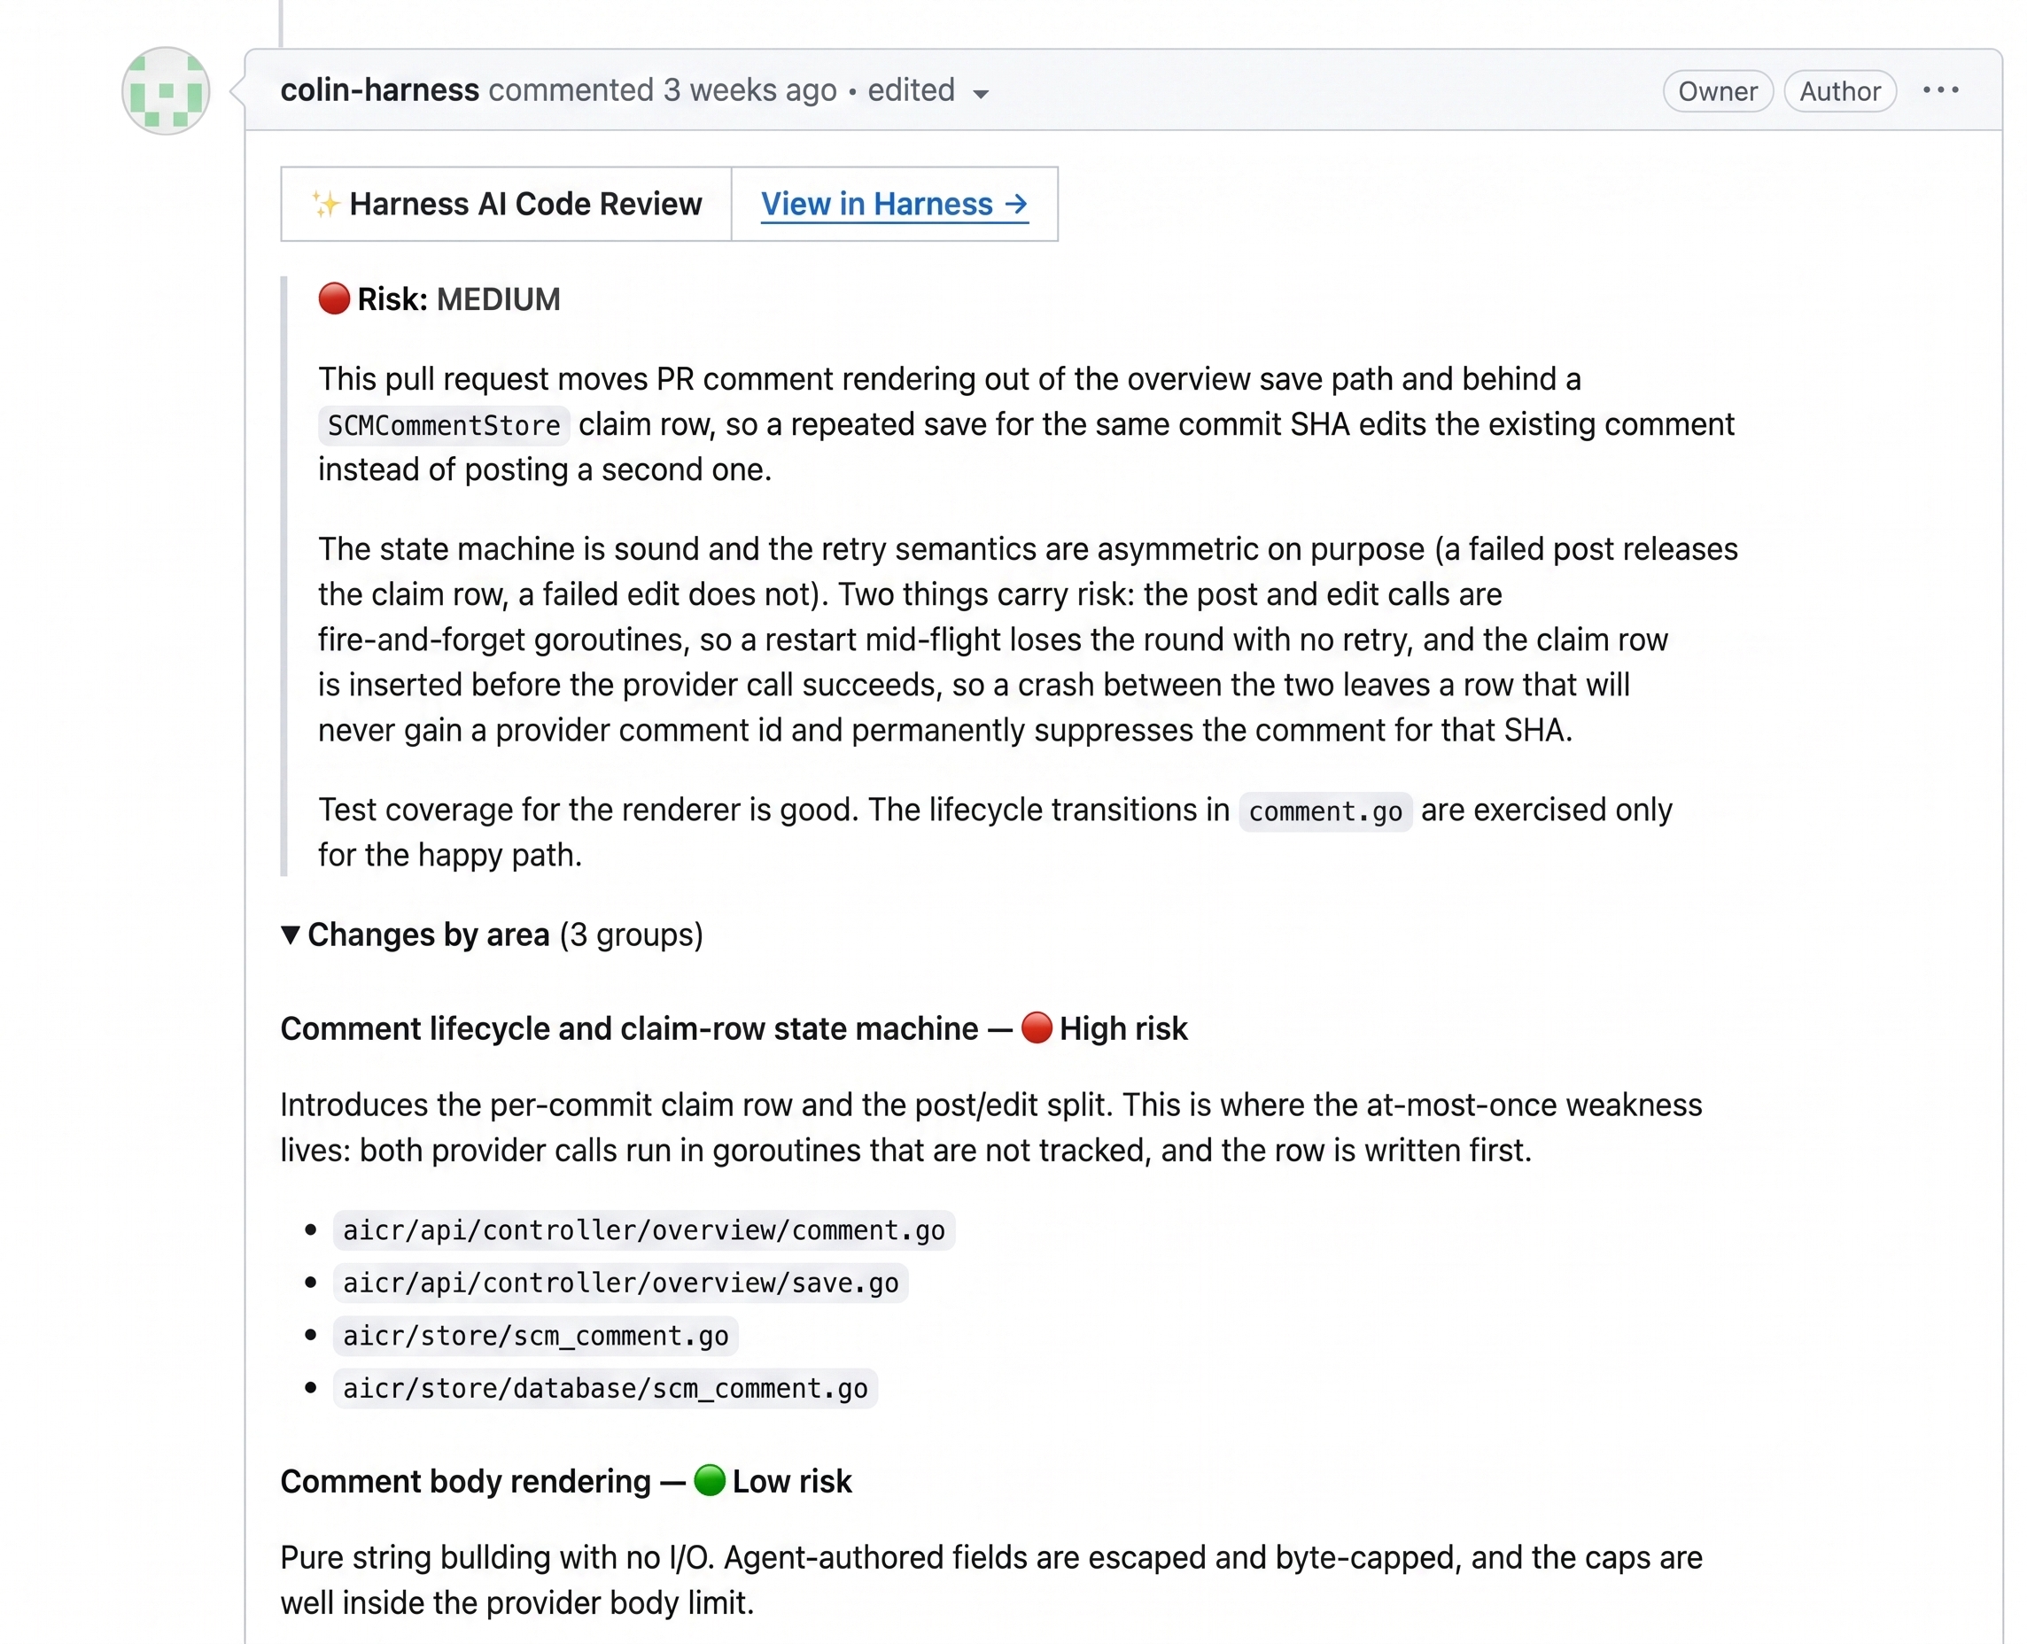The height and width of the screenshot is (1644, 2027).
Task: Open the comment options ellipsis menu
Action: point(1940,90)
